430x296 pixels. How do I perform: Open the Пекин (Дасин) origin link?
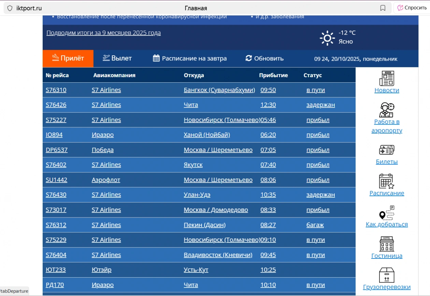tap(204, 225)
